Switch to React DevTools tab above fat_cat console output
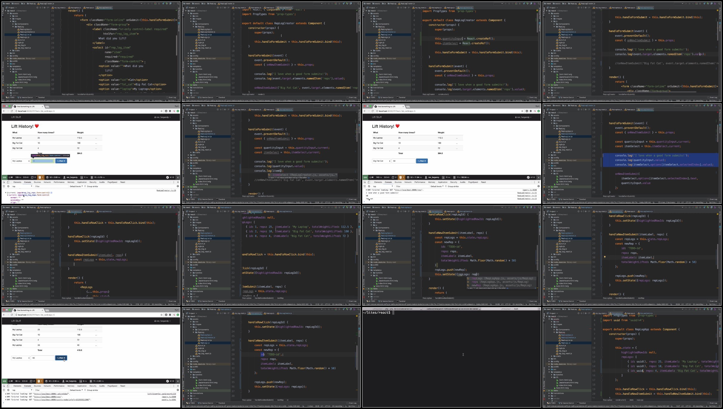Viewport: 723px width, 409px height. (x=483, y=182)
